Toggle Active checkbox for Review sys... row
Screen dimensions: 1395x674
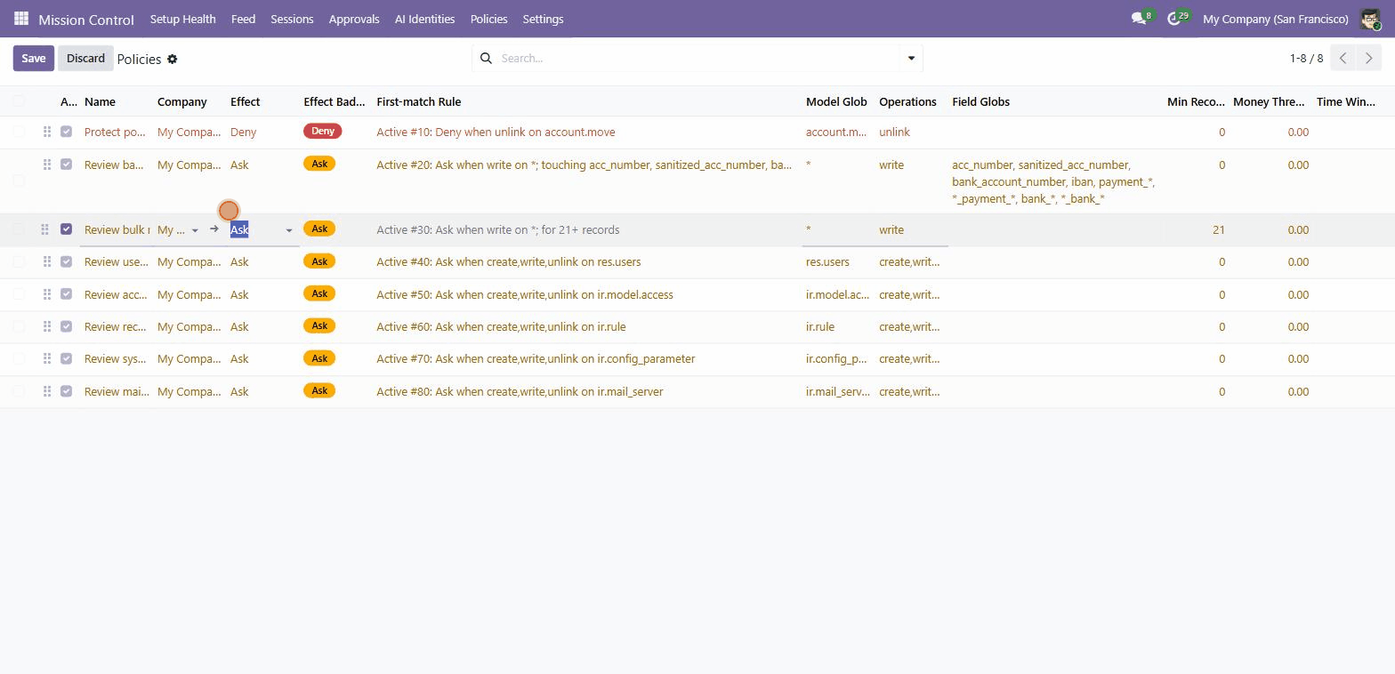point(66,358)
